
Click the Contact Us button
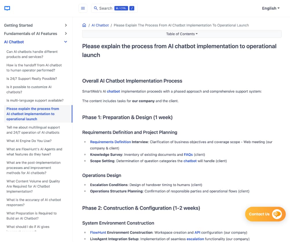pyautogui.click(x=259, y=214)
